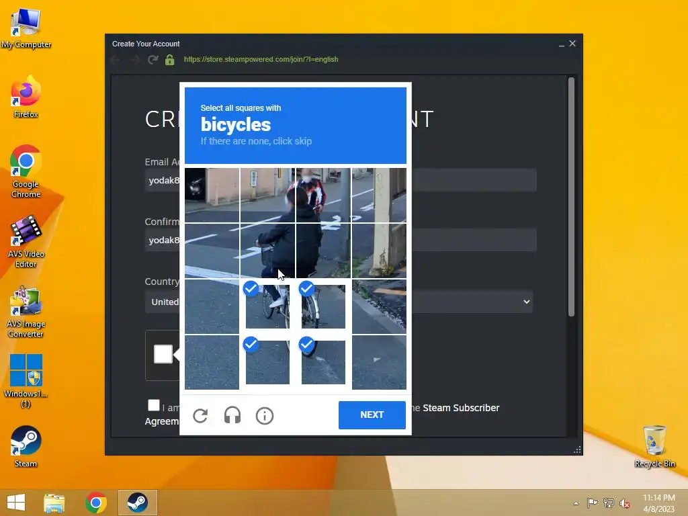Click the Confirm email input field

coord(341,240)
